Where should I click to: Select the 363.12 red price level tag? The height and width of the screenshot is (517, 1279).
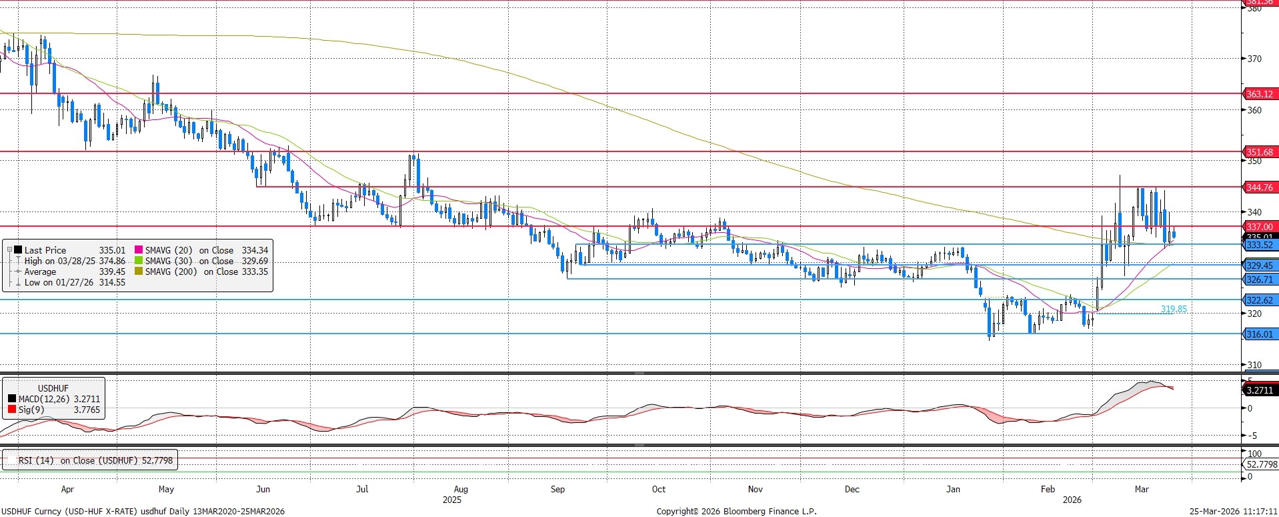point(1260,94)
